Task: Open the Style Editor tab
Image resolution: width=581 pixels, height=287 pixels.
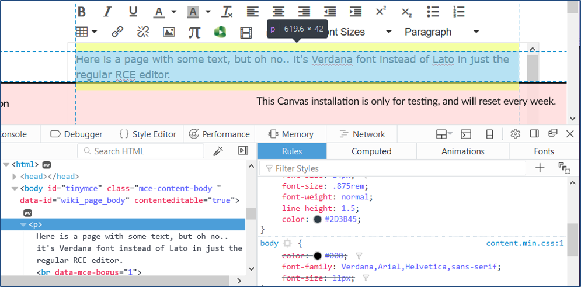Action: point(148,134)
